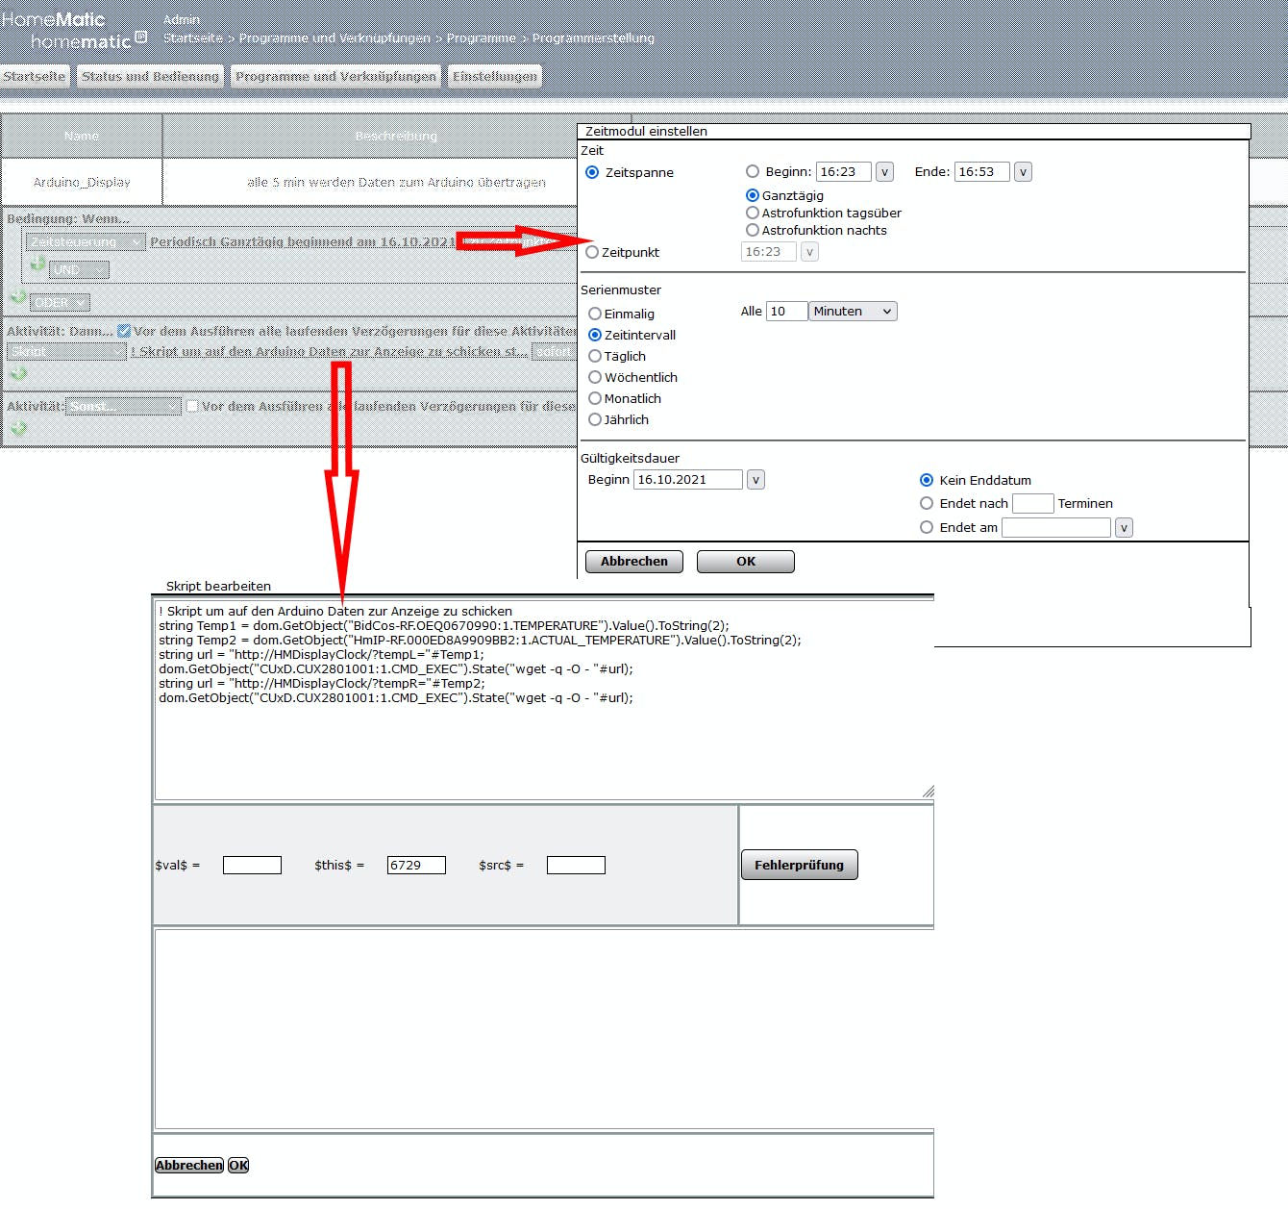Open the Ende time picker
1288x1209 pixels.
tap(1024, 172)
